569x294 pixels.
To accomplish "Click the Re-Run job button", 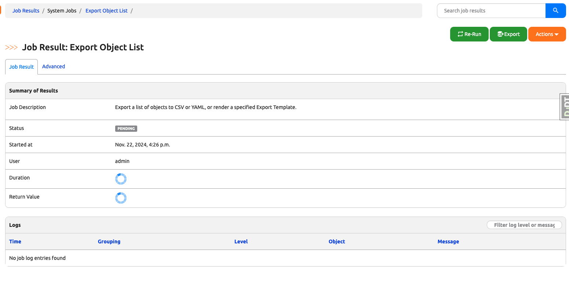I will (x=469, y=34).
